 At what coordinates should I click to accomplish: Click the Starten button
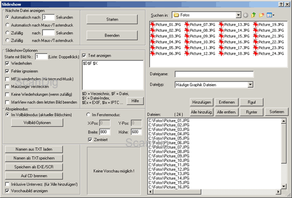pyautogui.click(x=111, y=19)
